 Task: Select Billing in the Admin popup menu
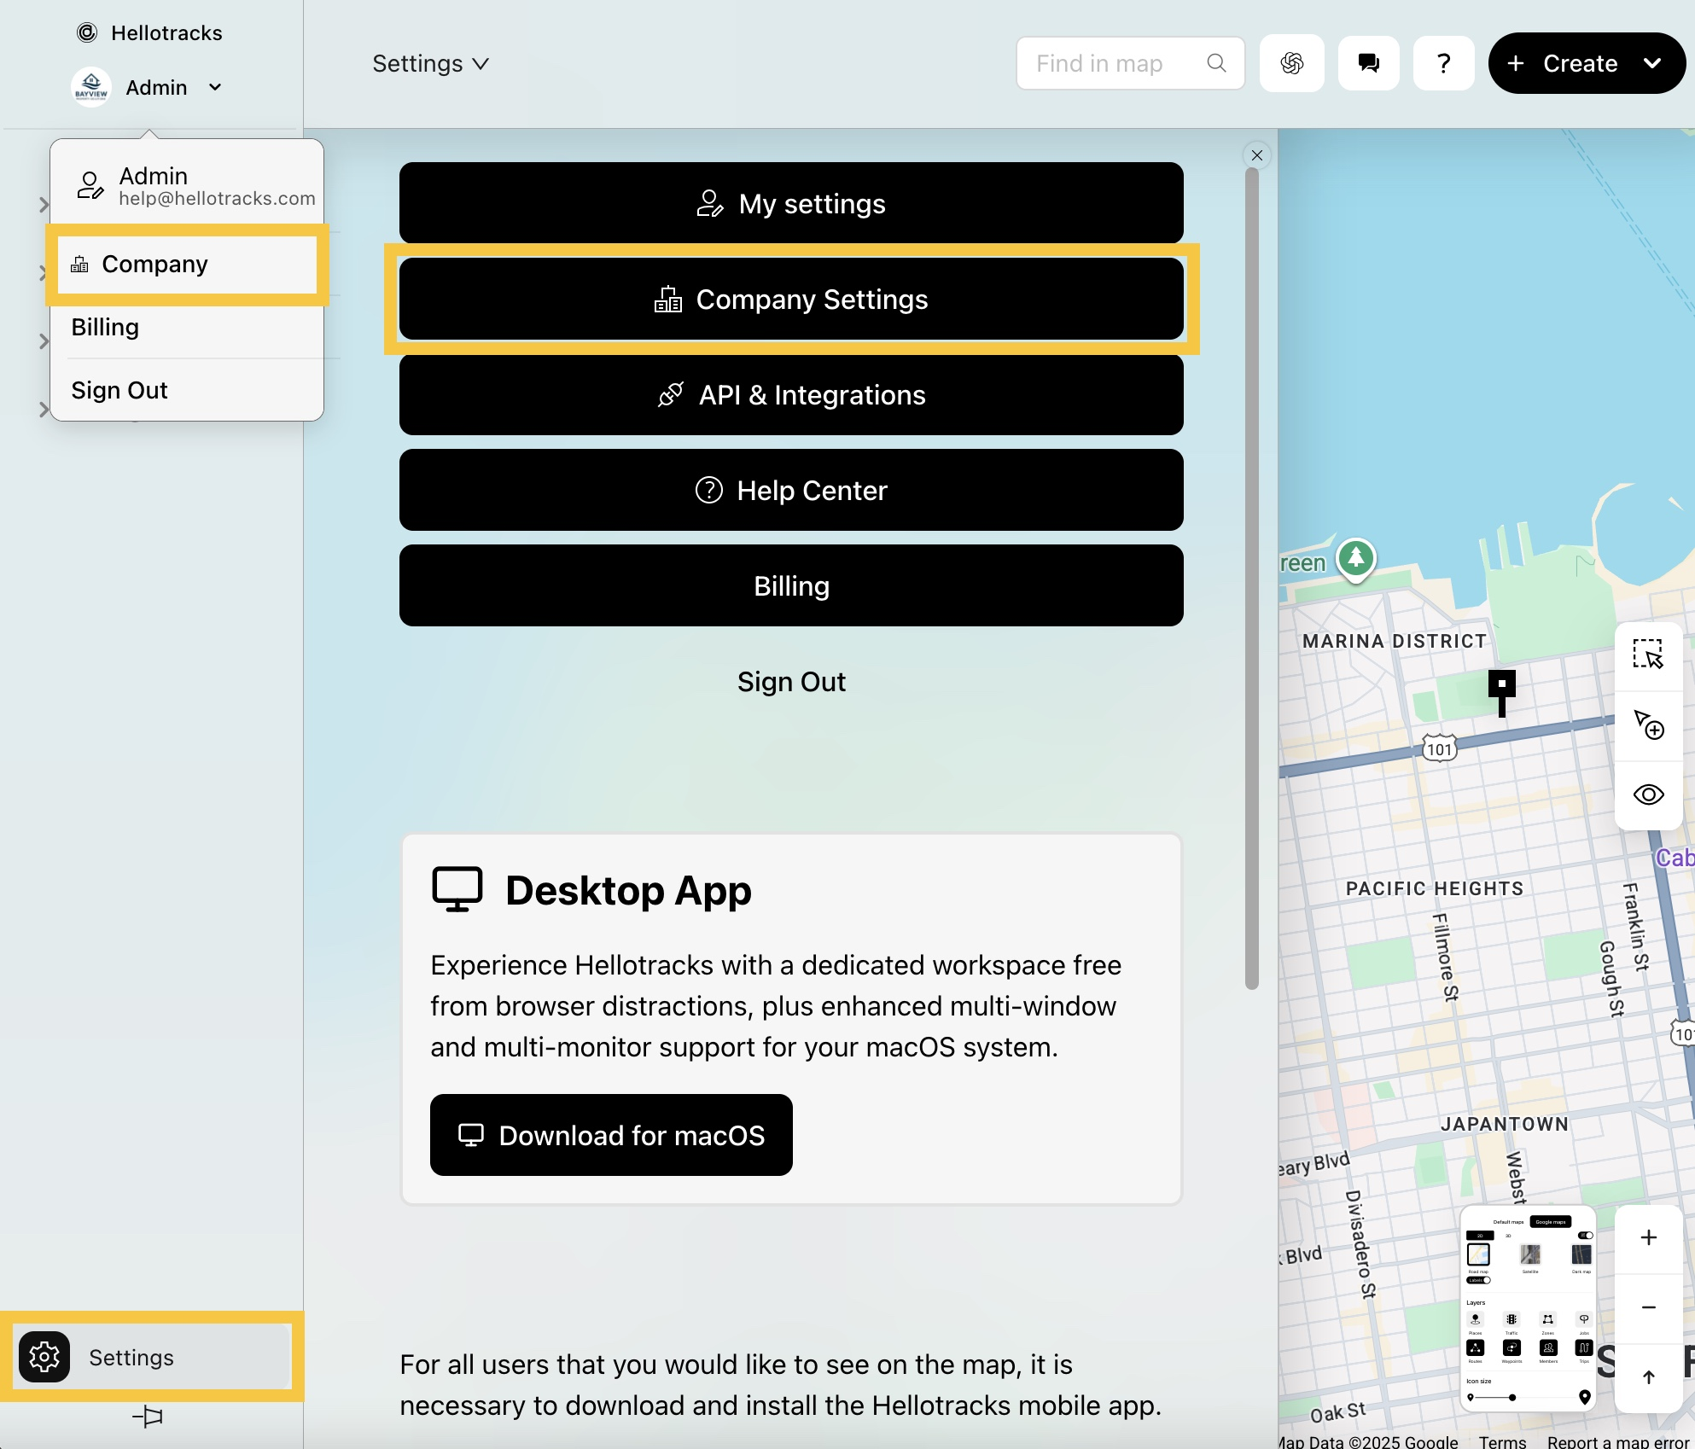(105, 327)
